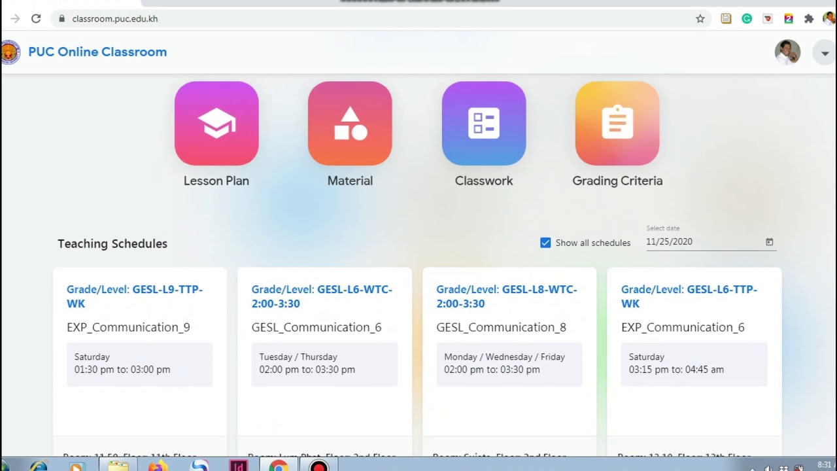
Task: Select EXP_Communication_9 course name
Action: pyautogui.click(x=128, y=327)
